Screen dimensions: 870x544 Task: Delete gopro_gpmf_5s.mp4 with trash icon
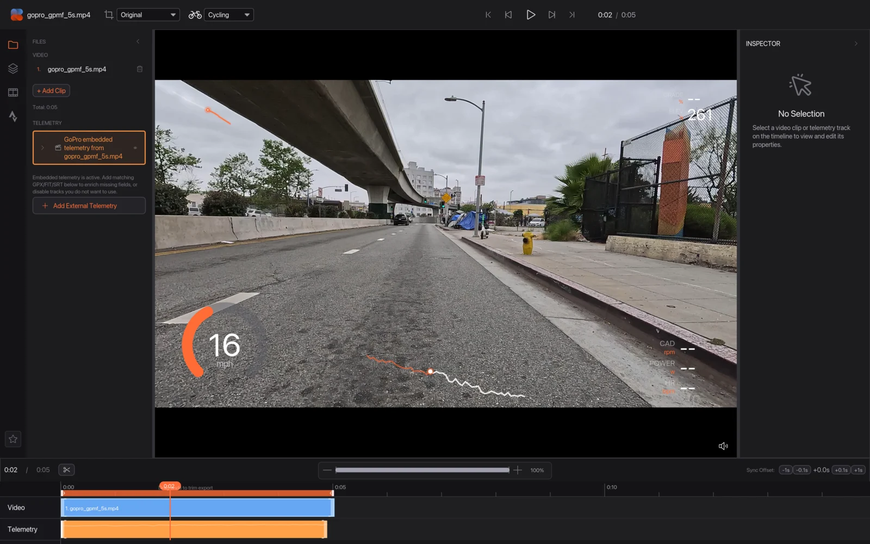(x=140, y=69)
